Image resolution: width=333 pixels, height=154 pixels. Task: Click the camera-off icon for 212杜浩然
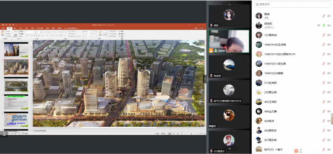pos(329,83)
